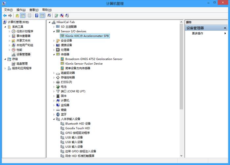Viewport: 230px width, 165px height.
Task: Collapse the 系统工具 node
Action: (5, 27)
